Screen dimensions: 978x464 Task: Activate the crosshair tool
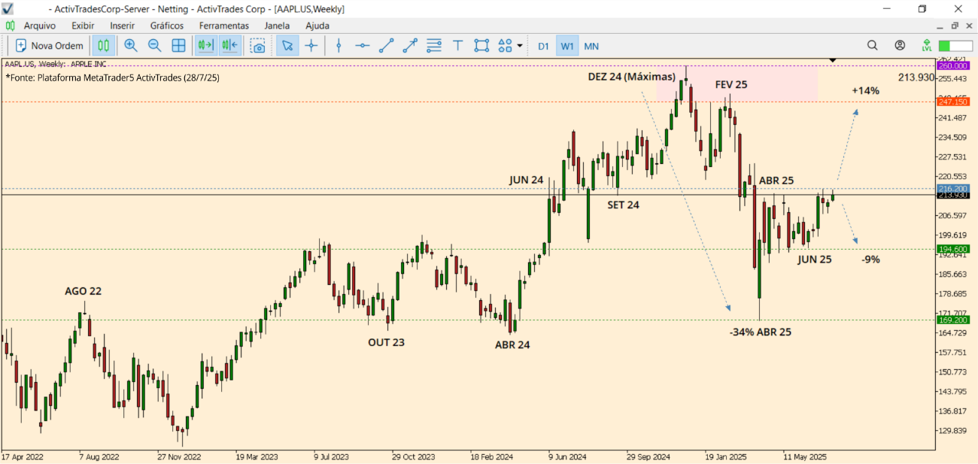tap(311, 45)
